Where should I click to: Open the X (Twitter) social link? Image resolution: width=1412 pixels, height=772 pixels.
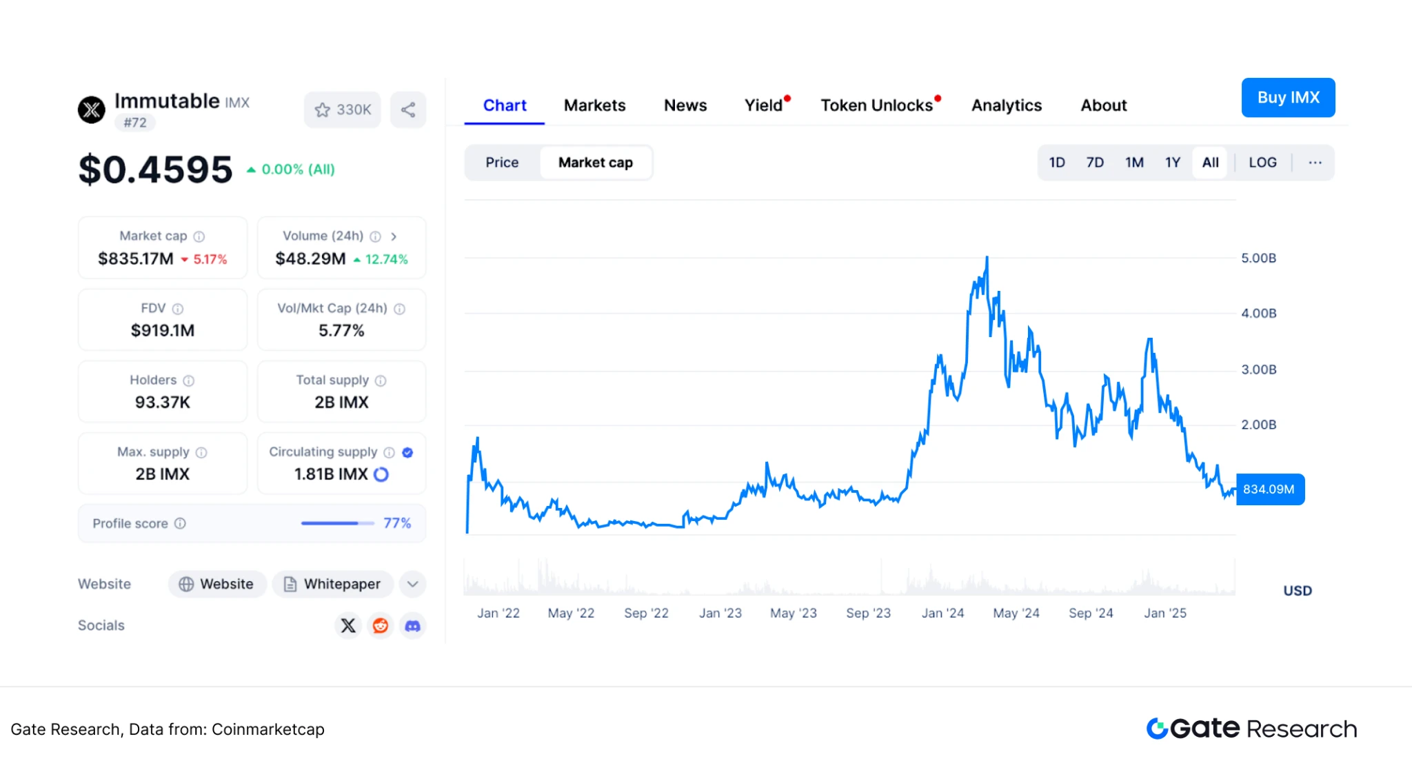[x=348, y=625]
